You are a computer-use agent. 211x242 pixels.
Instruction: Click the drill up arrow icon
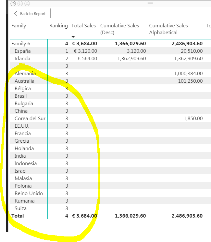[13, 3]
